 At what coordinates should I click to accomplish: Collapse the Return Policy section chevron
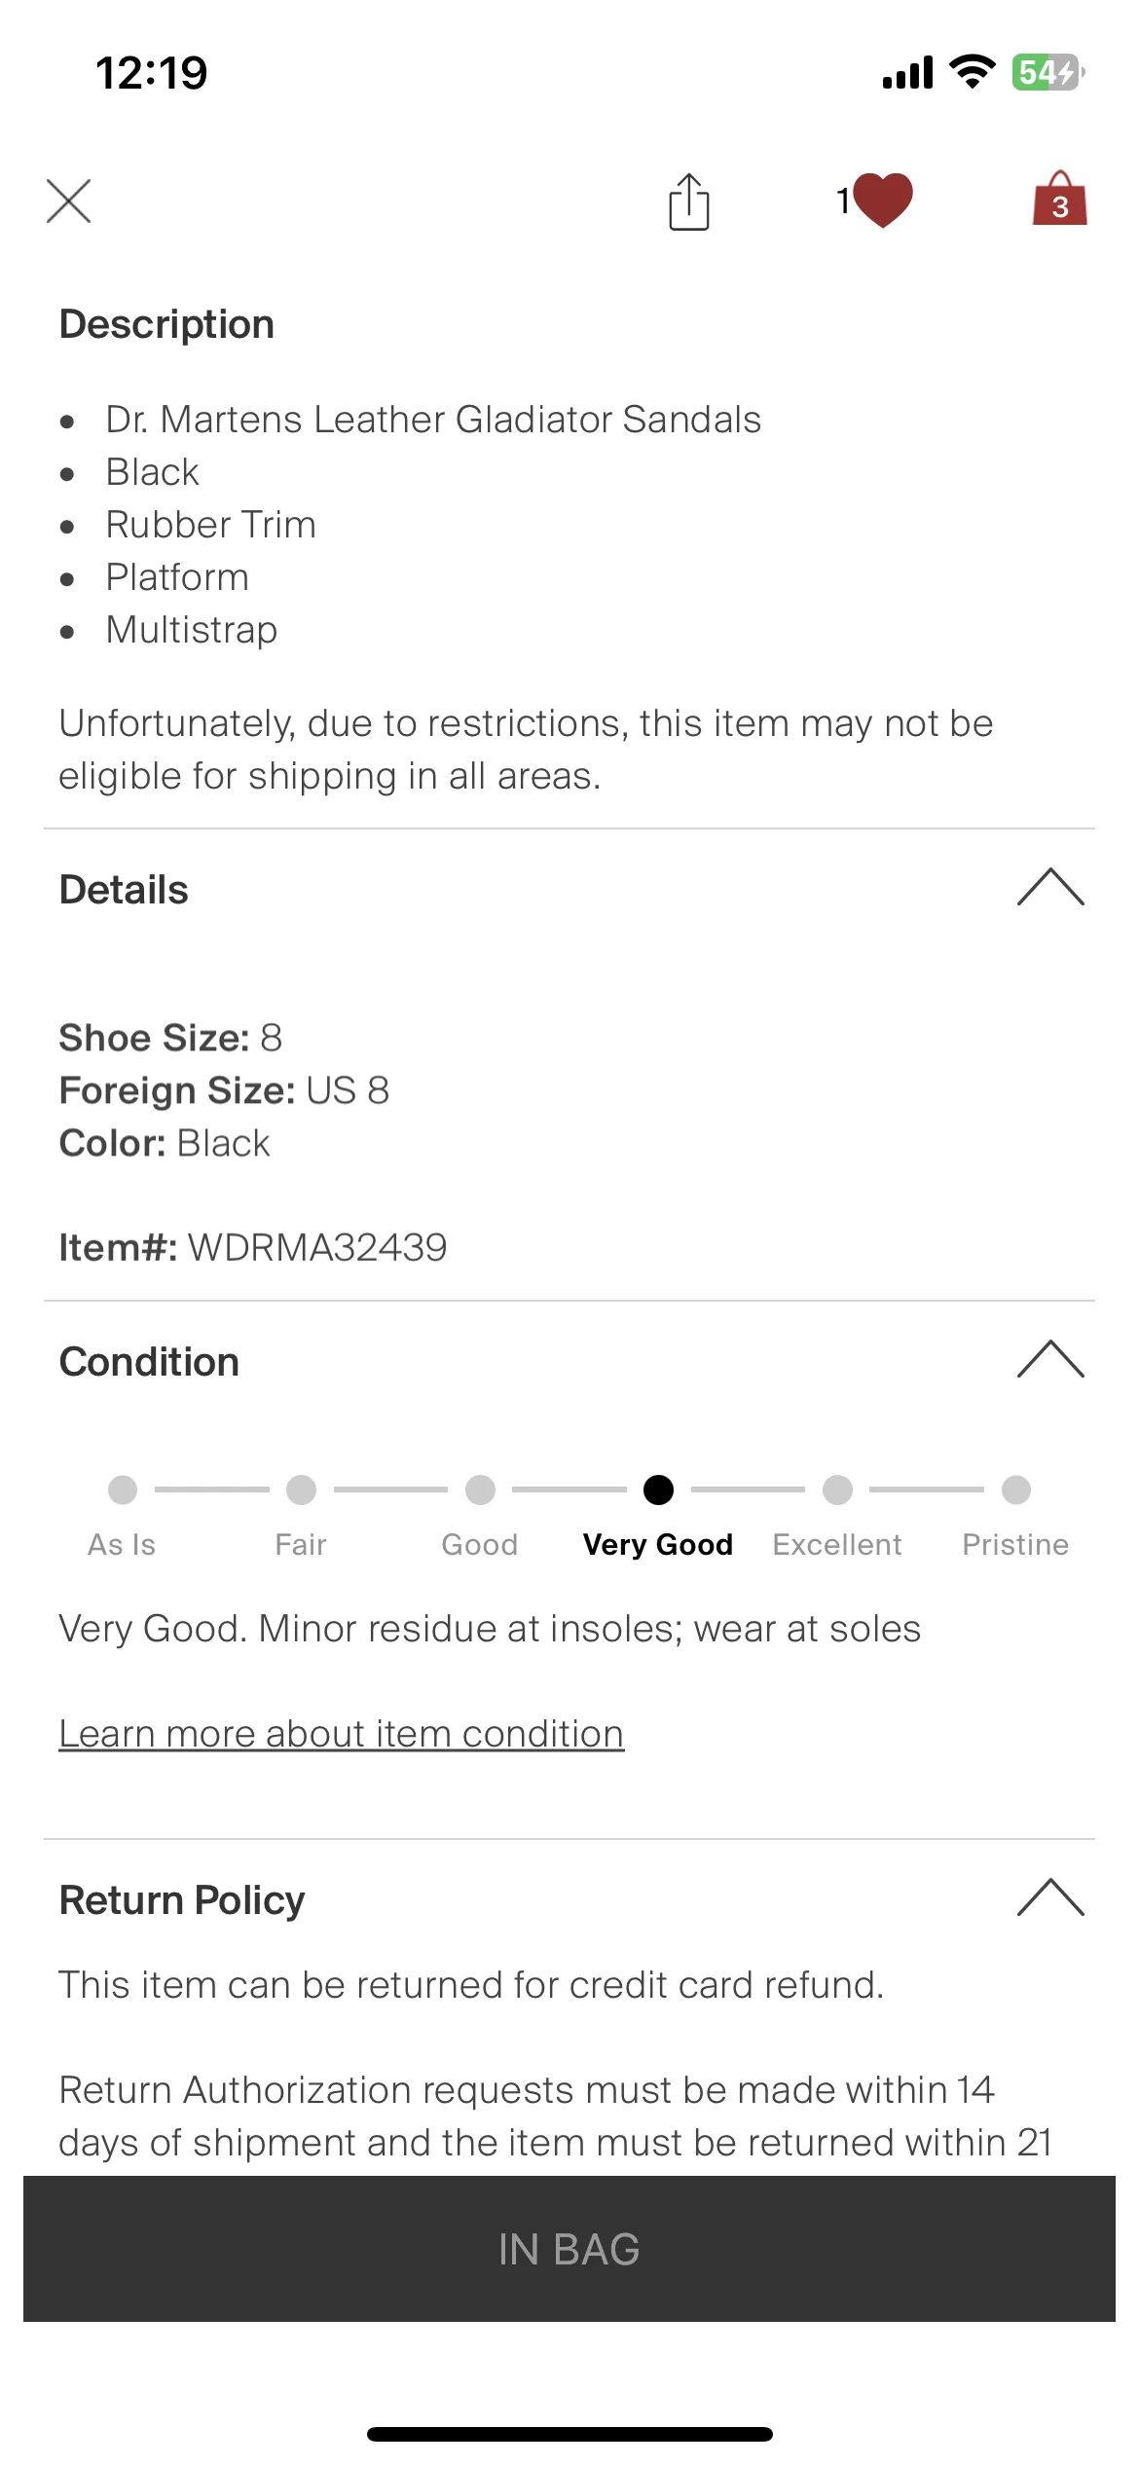pyautogui.click(x=1050, y=1897)
